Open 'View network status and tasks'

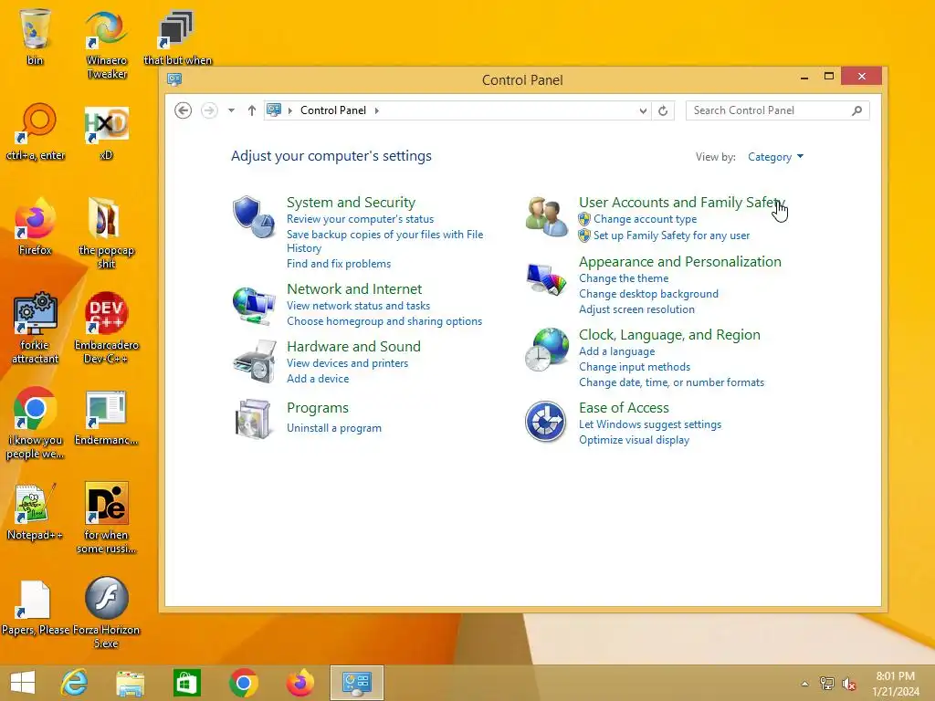(x=358, y=305)
